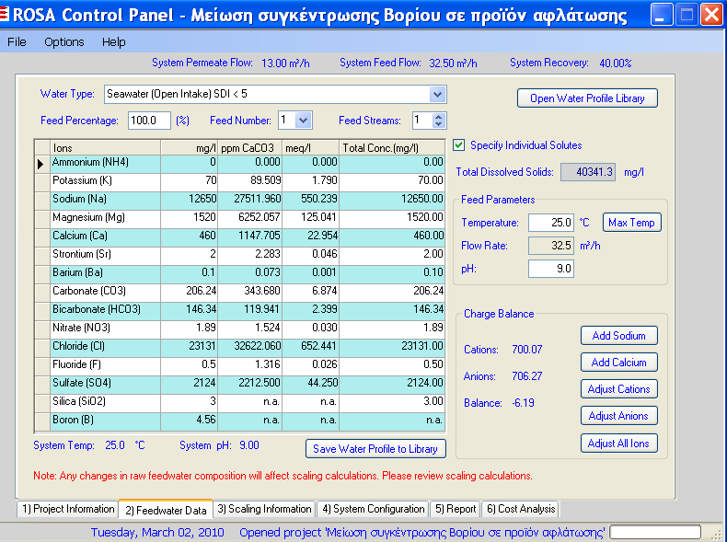Switch to Project Information tab
Viewport: 727px width, 542px height.
point(68,509)
